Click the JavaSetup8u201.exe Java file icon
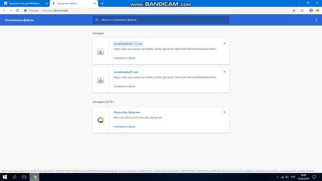Image resolution: width=322 pixels, height=181 pixels. click(101, 80)
